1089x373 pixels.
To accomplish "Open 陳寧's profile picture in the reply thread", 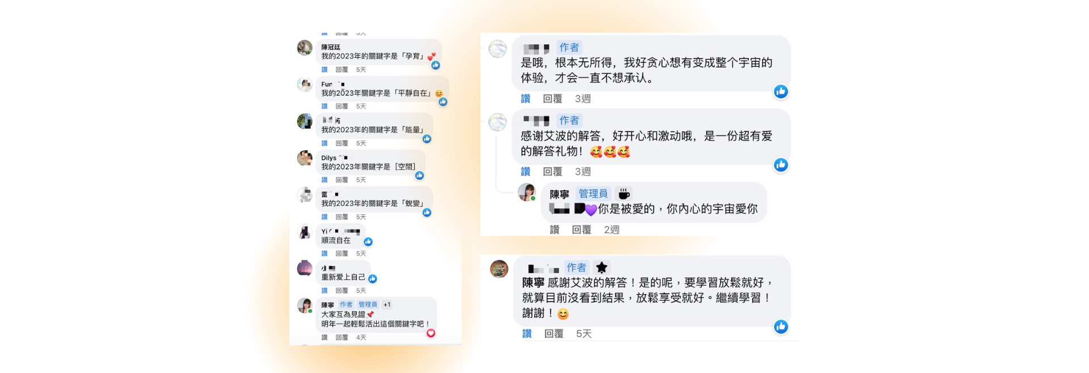I will 527,192.
